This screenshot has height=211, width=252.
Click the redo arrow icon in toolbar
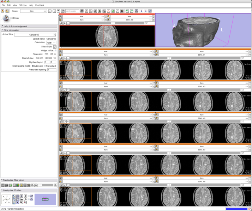coord(131,11)
